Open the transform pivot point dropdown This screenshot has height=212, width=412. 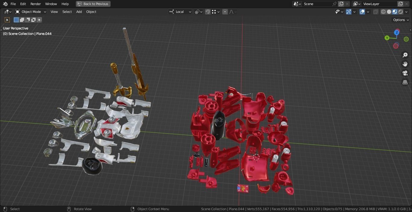pyautogui.click(x=198, y=12)
